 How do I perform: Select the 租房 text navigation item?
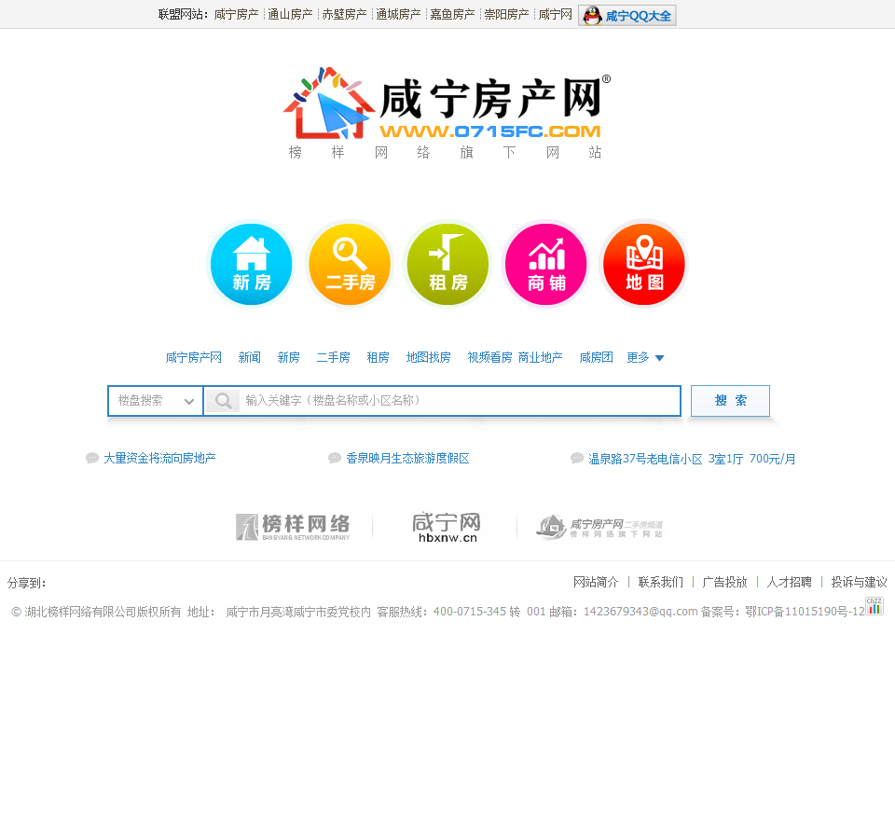378,357
